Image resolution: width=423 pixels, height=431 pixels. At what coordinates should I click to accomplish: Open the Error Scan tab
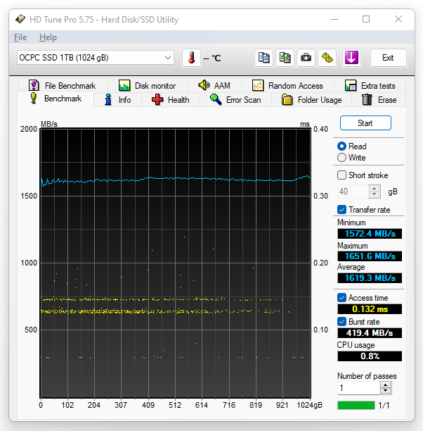tap(235, 100)
